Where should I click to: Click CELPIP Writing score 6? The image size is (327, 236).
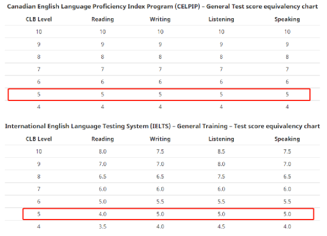click(x=160, y=82)
